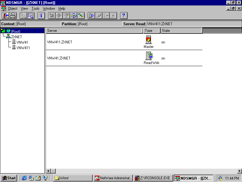
Task: Click the magnifier list view icon
Action: (x=31, y=15)
